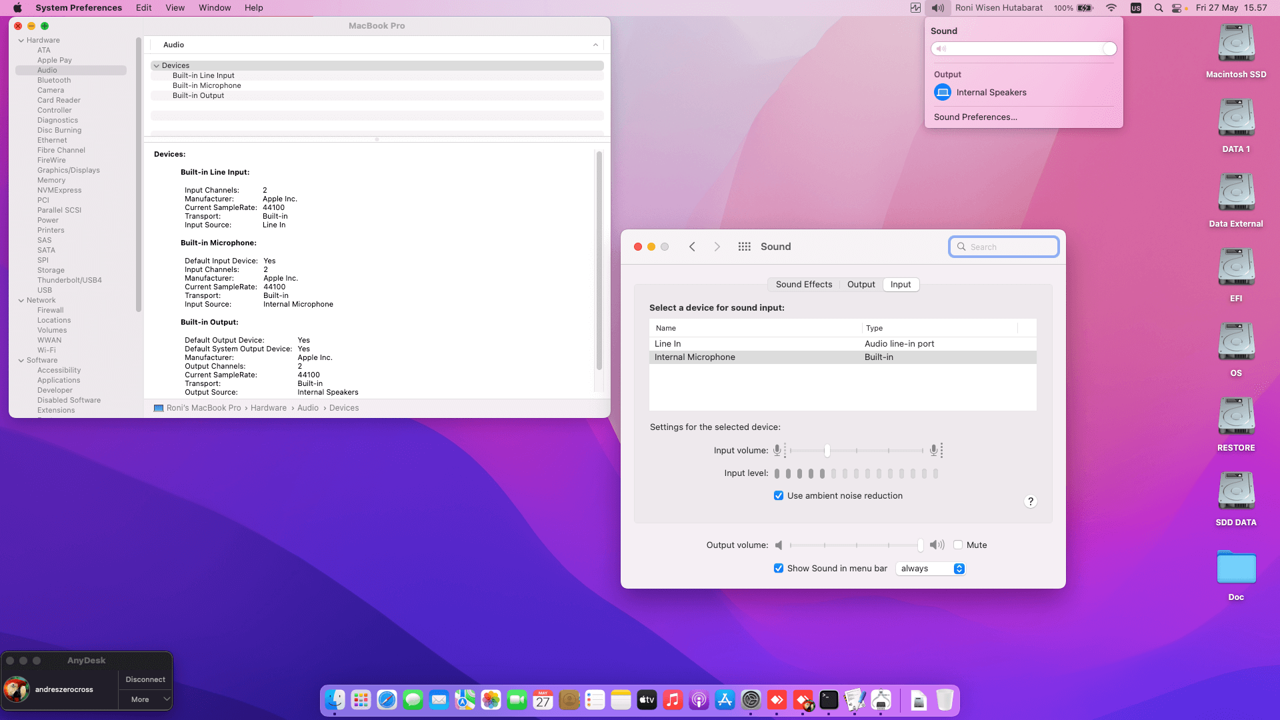Select Graphics/Displays in the sidebar
This screenshot has width=1280, height=720.
coord(69,171)
